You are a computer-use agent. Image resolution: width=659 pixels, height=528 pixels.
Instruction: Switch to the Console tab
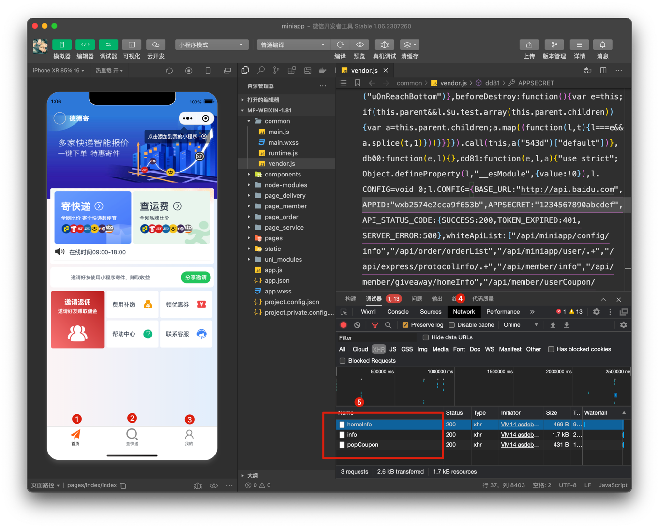[398, 312]
